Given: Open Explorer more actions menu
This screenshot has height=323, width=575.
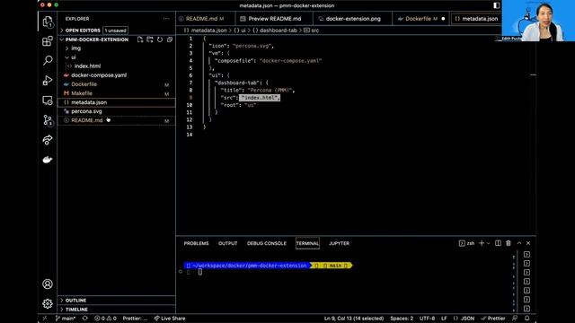Looking at the screenshot, I should [x=166, y=19].
